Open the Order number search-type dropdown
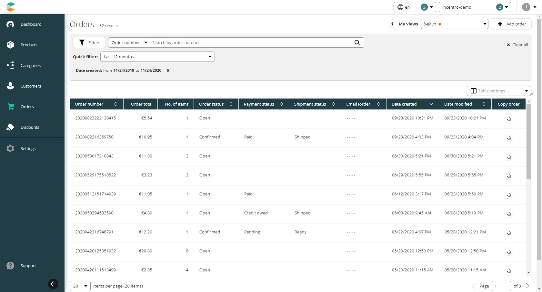Screen dimensions: 542x292 [x=128, y=42]
